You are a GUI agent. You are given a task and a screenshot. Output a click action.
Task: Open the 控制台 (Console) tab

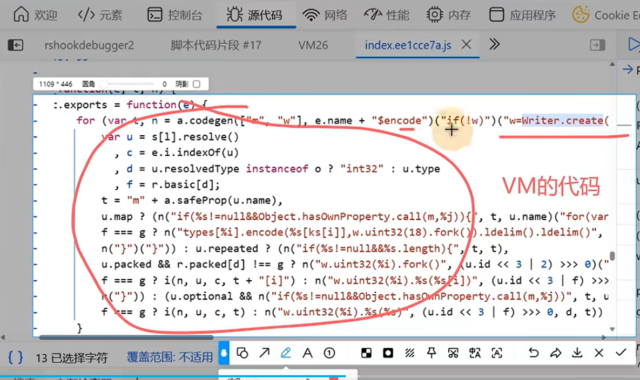[174, 15]
